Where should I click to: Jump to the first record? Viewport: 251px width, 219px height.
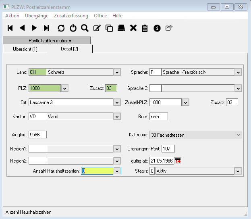click(x=10, y=28)
